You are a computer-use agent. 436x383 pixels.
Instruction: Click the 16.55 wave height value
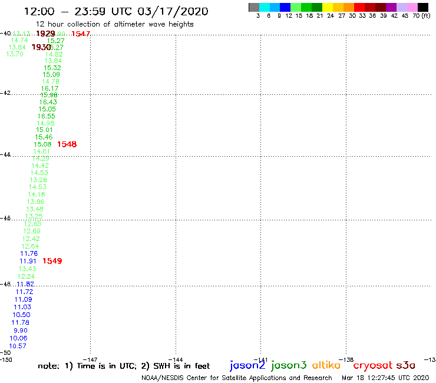click(x=47, y=116)
